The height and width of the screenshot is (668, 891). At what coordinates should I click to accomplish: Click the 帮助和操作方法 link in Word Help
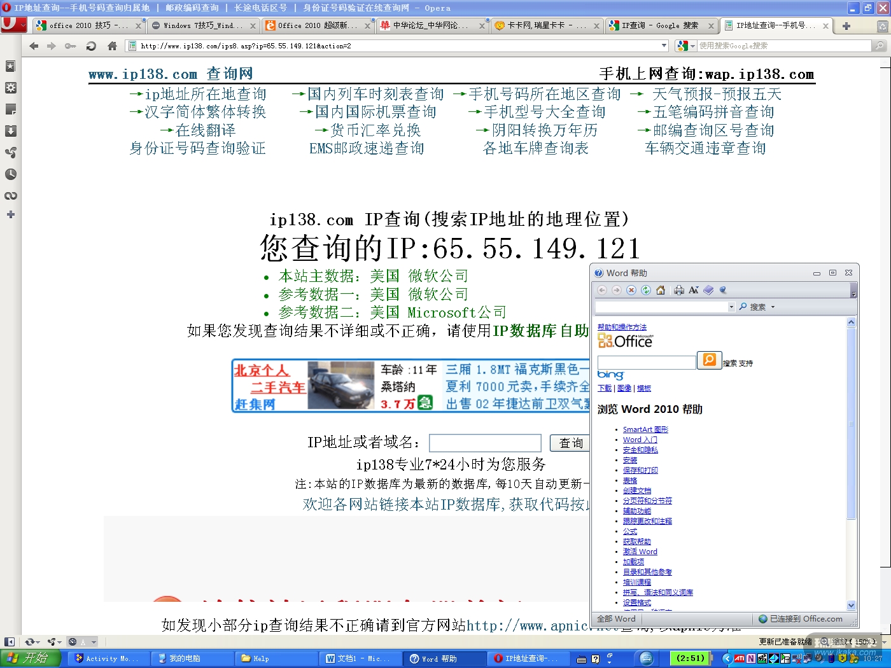(622, 327)
